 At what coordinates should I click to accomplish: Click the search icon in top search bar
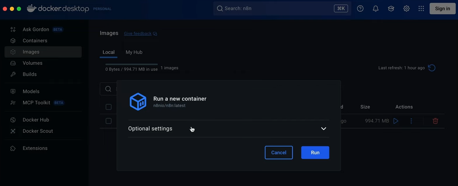tap(220, 8)
